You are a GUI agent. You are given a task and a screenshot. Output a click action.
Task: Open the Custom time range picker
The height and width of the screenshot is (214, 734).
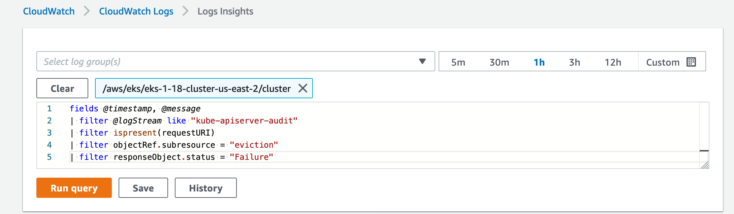(672, 62)
